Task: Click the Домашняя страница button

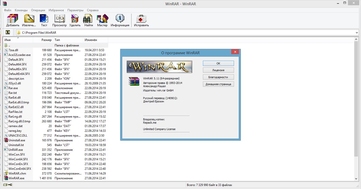Action: click(x=218, y=84)
